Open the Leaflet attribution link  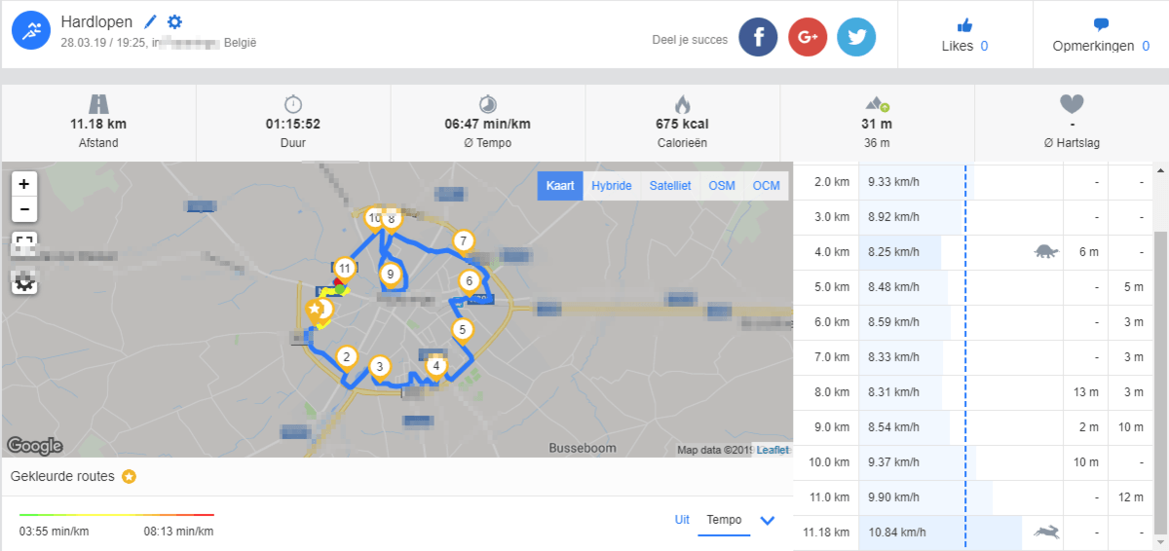tap(773, 450)
